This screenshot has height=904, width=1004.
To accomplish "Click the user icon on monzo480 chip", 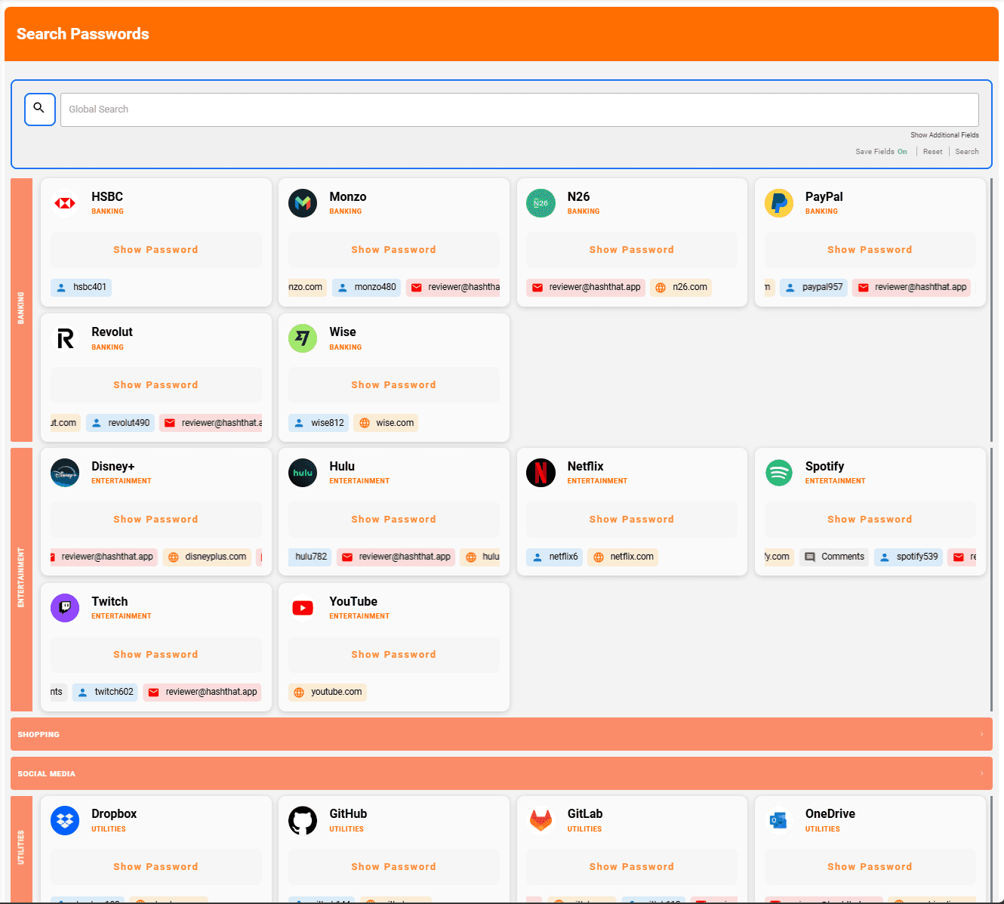I will click(341, 287).
